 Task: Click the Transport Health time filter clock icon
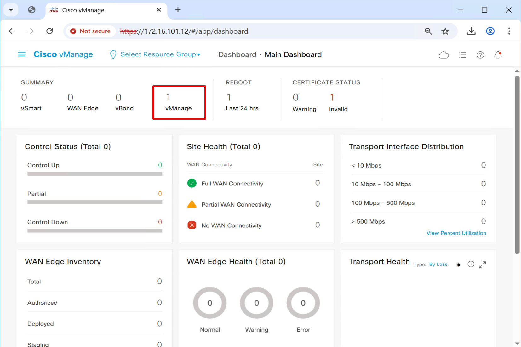coord(471,264)
